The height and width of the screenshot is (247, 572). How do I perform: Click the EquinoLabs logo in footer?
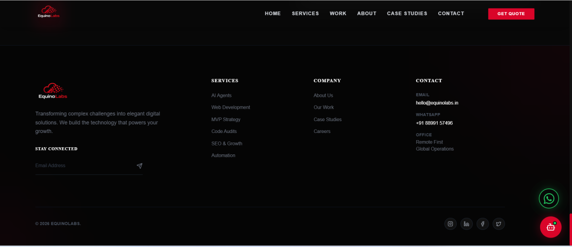pyautogui.click(x=52, y=91)
